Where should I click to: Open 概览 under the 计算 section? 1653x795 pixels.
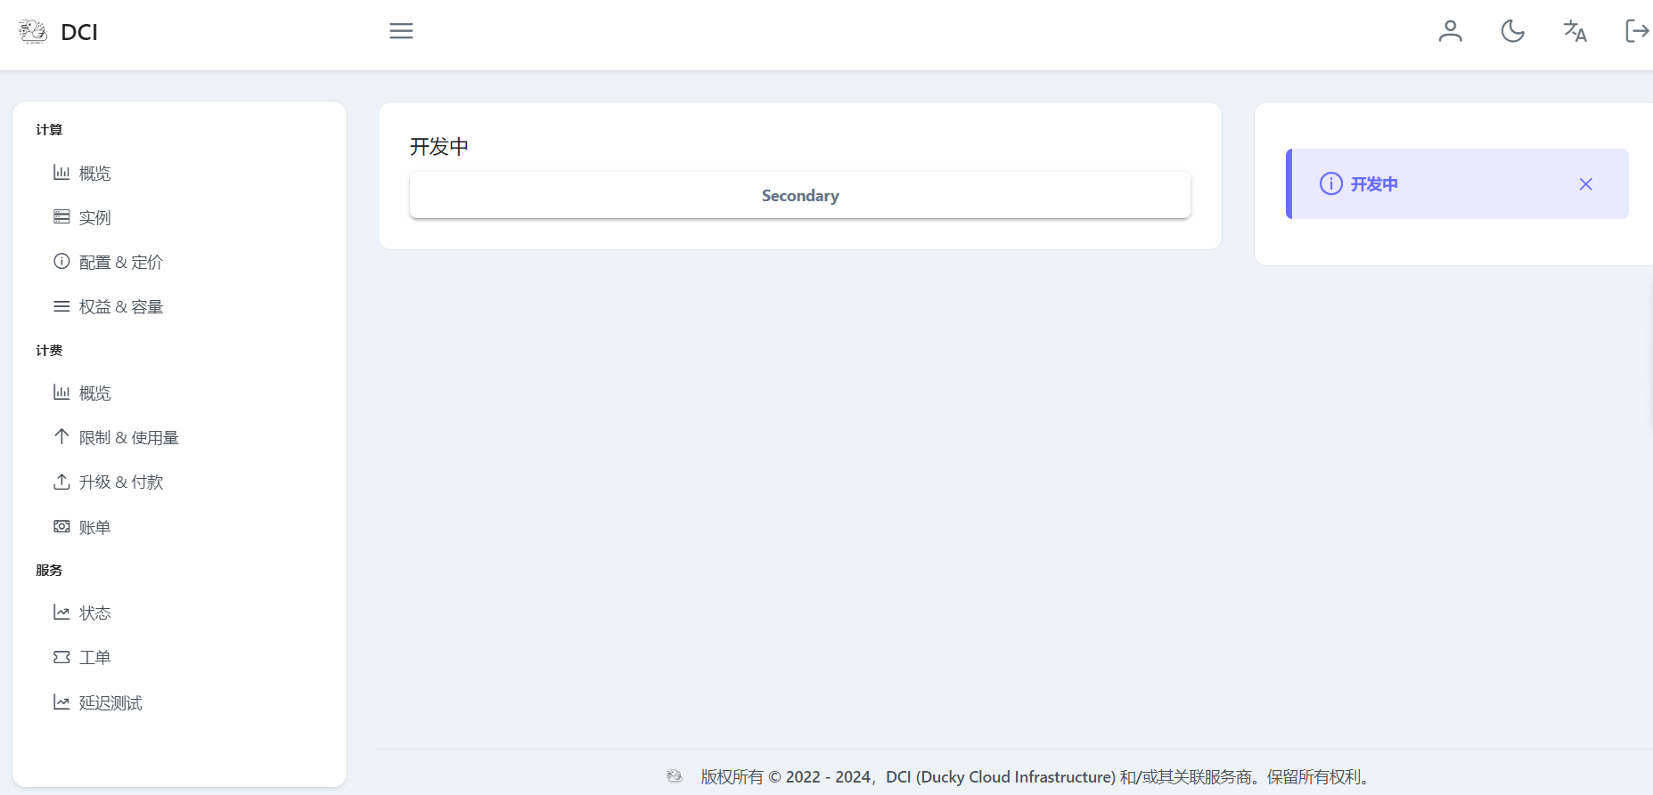coord(94,173)
